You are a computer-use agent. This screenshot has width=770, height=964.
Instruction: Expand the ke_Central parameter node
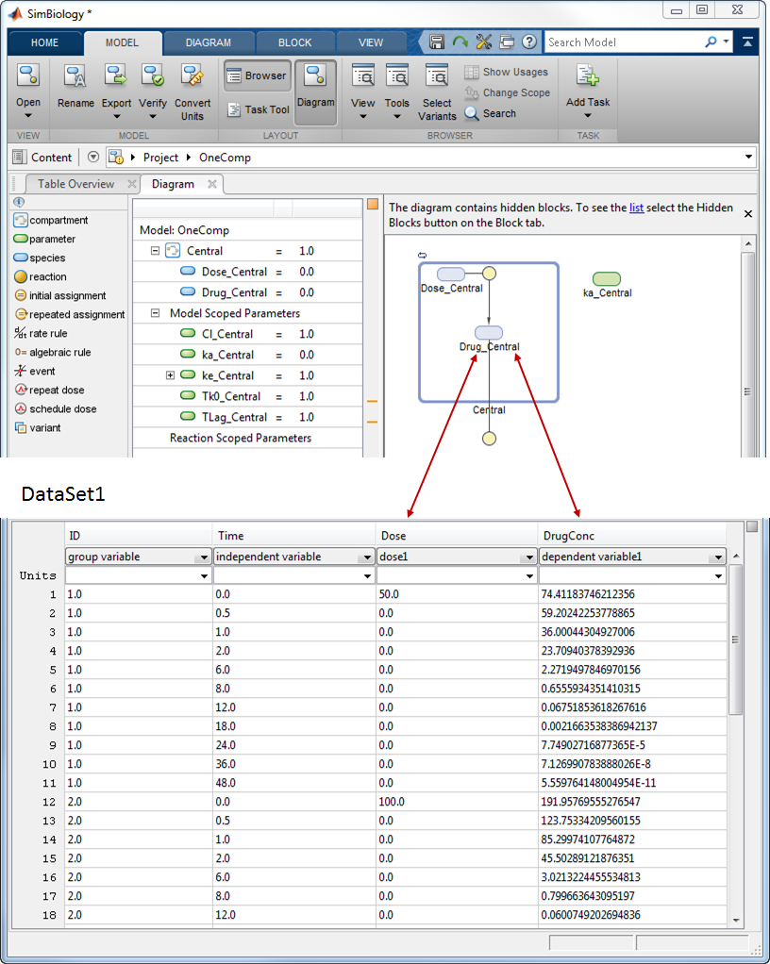tap(171, 375)
